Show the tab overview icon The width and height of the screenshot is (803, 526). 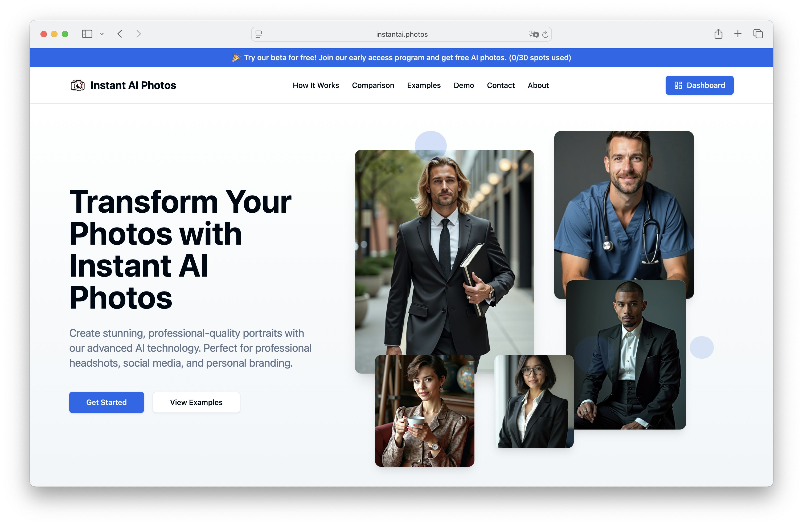pyautogui.click(x=758, y=34)
